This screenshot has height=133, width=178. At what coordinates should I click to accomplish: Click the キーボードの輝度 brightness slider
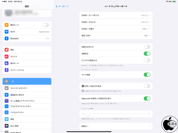tap(116, 114)
